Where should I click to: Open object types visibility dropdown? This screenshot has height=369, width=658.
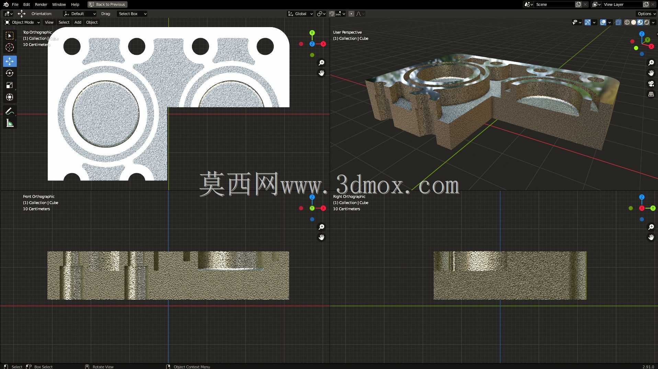(x=577, y=22)
